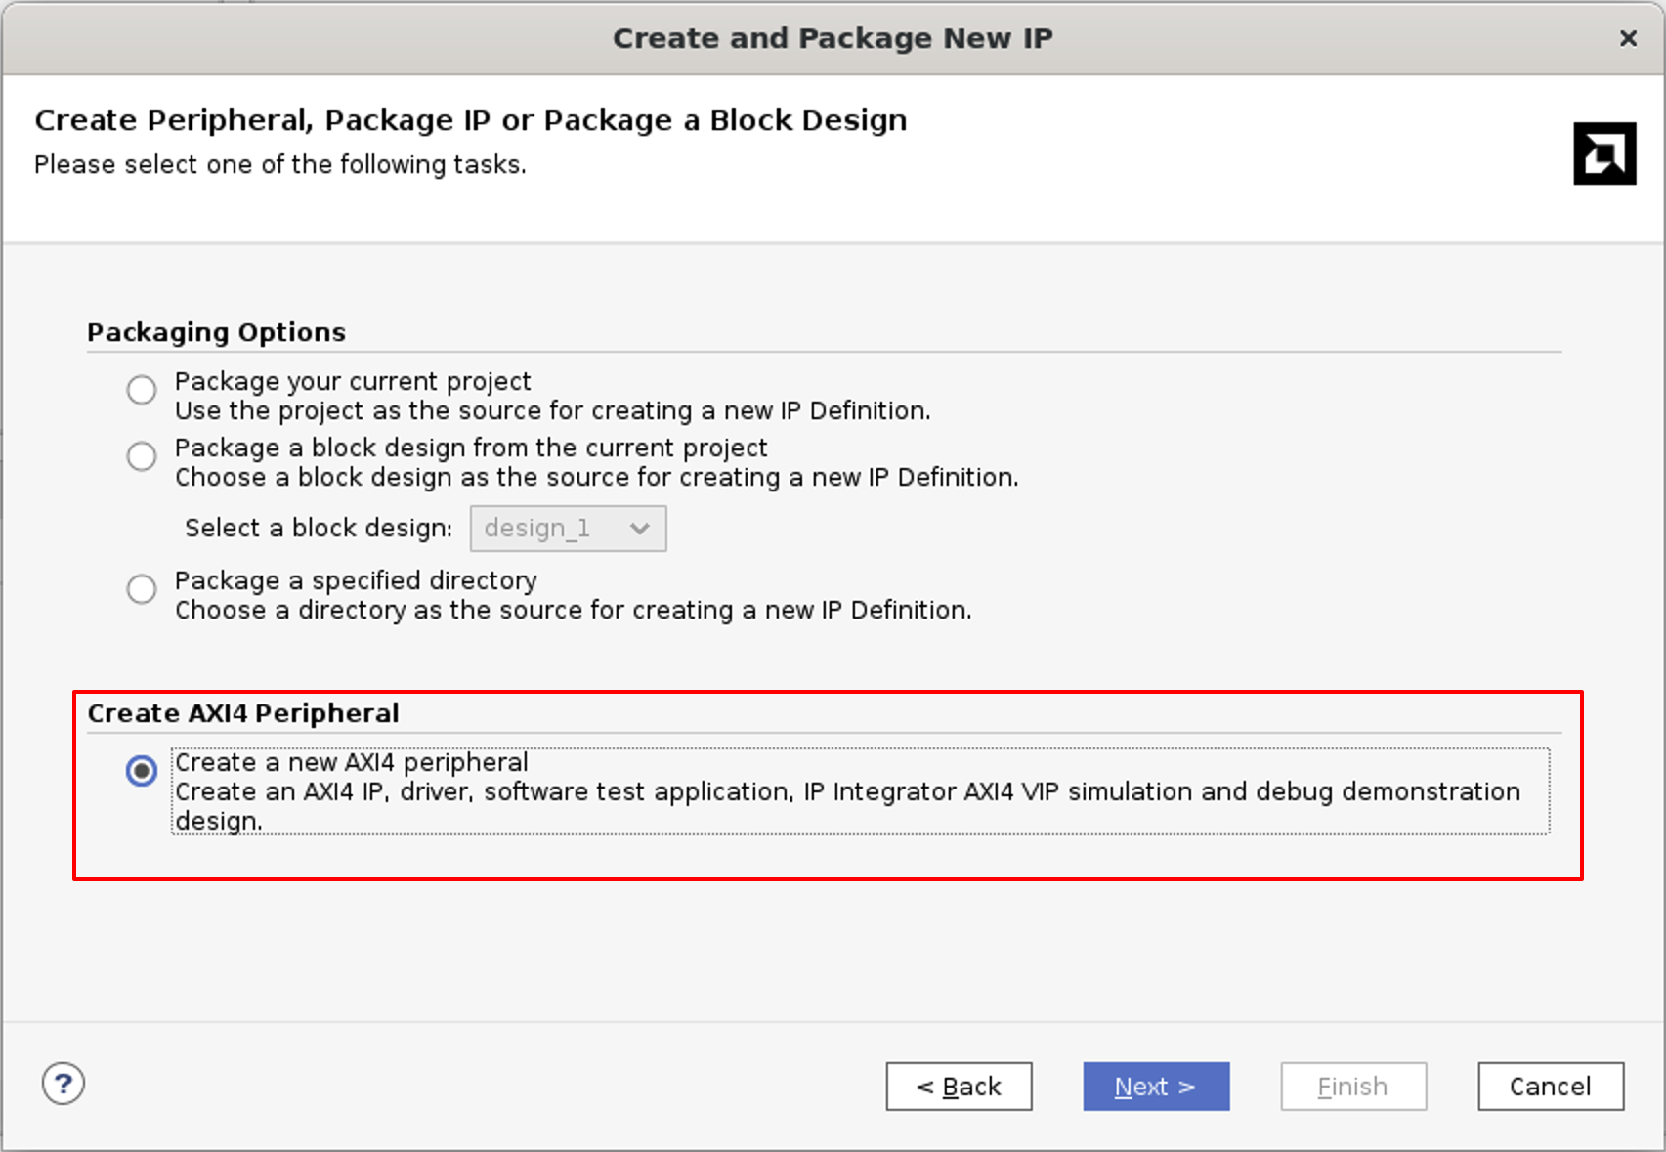Click the Create AXI4 Peripheral heading
The width and height of the screenshot is (1666, 1152).
[x=242, y=713]
